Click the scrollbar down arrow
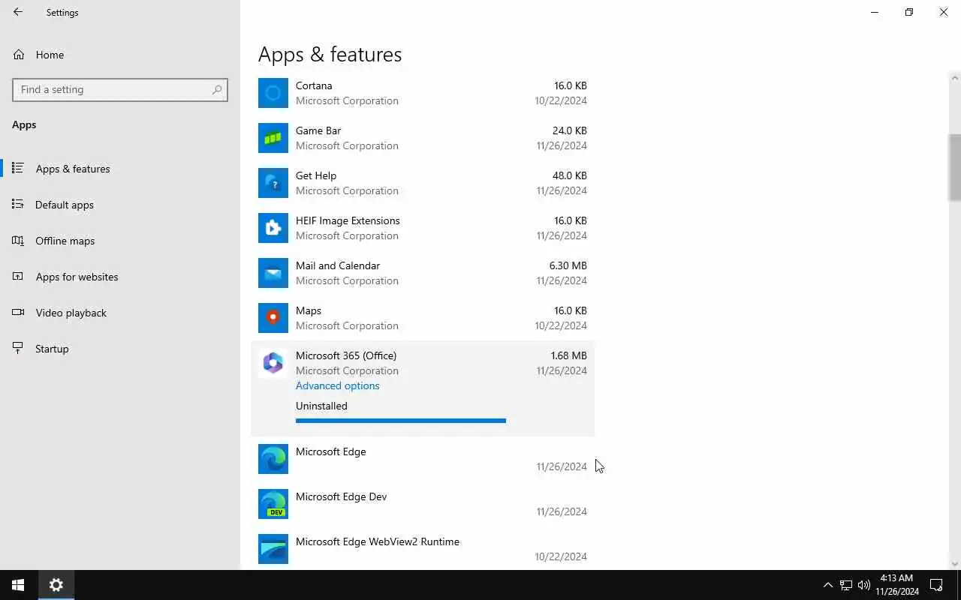961x600 pixels. (x=955, y=564)
